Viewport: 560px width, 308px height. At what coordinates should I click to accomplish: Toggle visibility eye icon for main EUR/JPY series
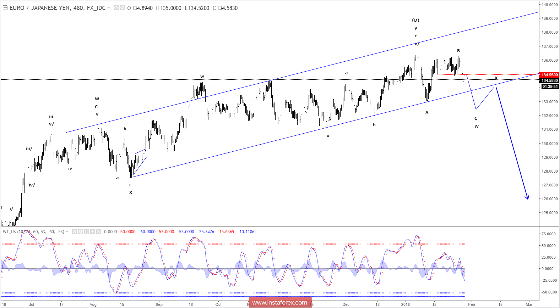coord(116,8)
